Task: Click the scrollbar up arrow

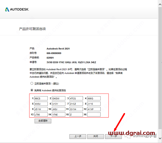Action: (x=160, y=4)
